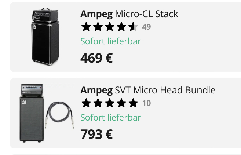Viewport: 241px width, 155px height.
Task: Click Sofort lieferbar under SVT Micro Head Bundle
Action: (x=111, y=117)
